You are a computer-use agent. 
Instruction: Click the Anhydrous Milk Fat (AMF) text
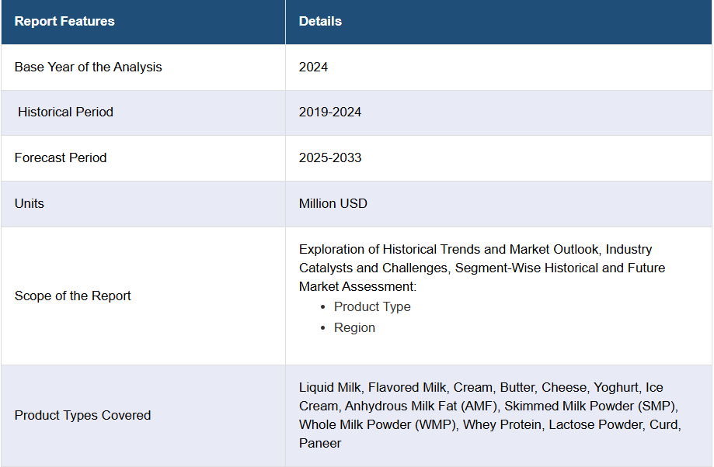421,406
